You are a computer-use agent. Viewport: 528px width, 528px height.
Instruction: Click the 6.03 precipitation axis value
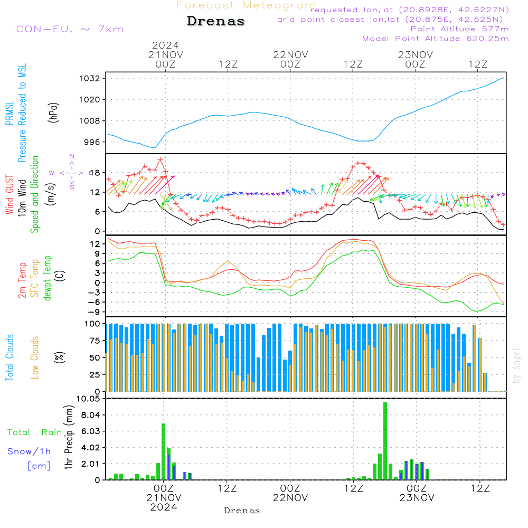tap(91, 431)
